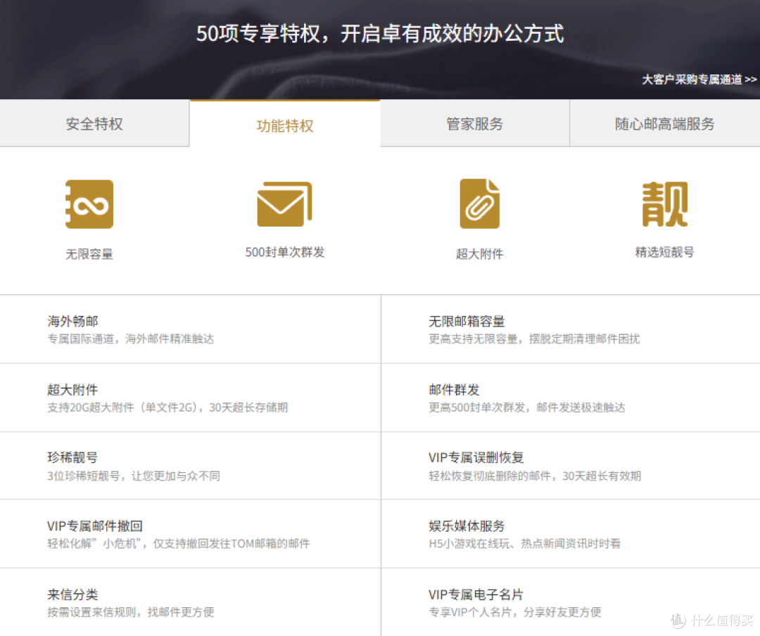The height and width of the screenshot is (636, 760).
Task: Select the 功能特权 tab
Action: tap(284, 125)
